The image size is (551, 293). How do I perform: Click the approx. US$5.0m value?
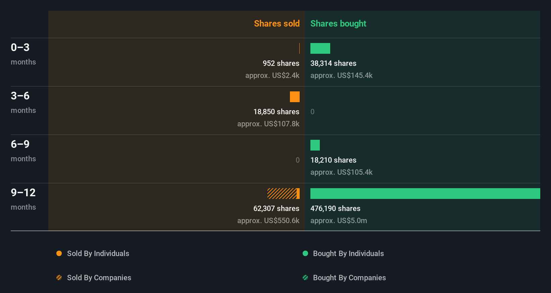point(339,220)
